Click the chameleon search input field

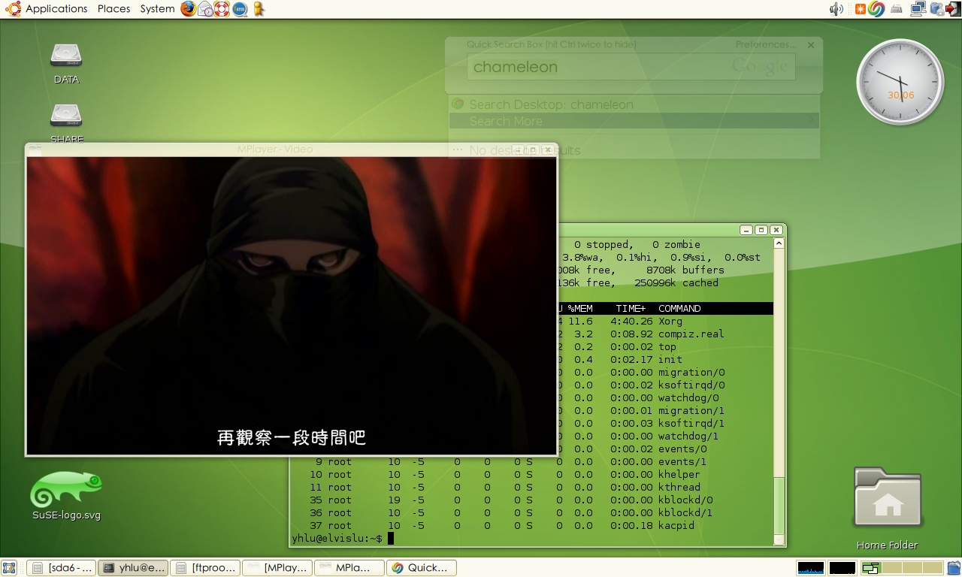(631, 67)
